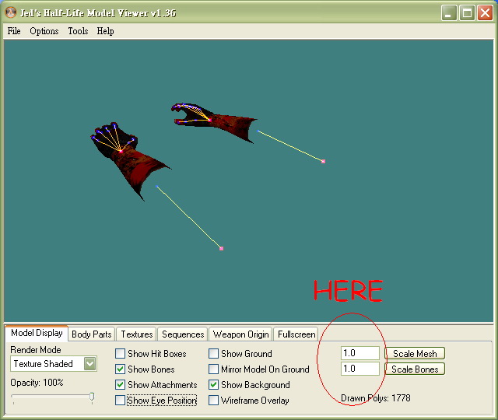Click the mesh scale value field
The width and height of the screenshot is (498, 420).
[x=360, y=353]
